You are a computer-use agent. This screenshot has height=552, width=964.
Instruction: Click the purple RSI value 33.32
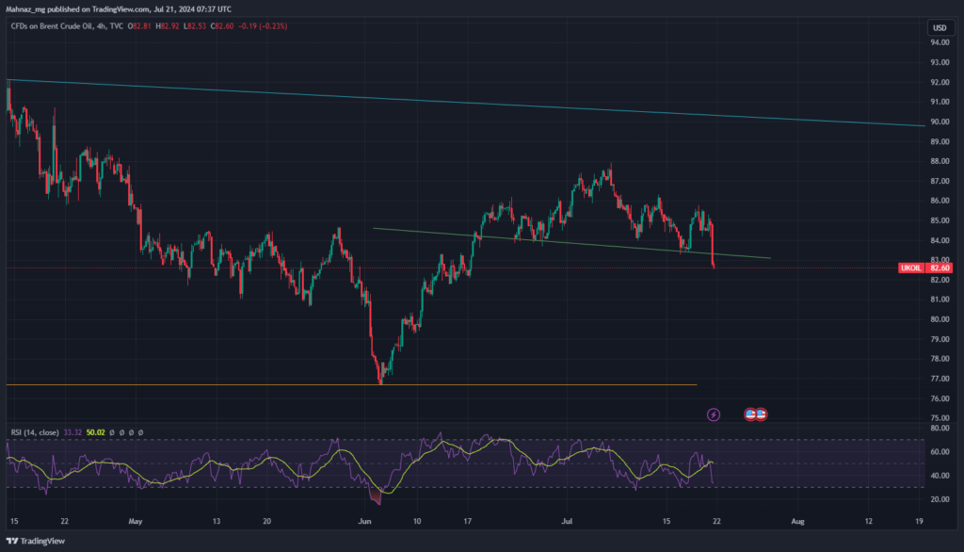point(72,432)
